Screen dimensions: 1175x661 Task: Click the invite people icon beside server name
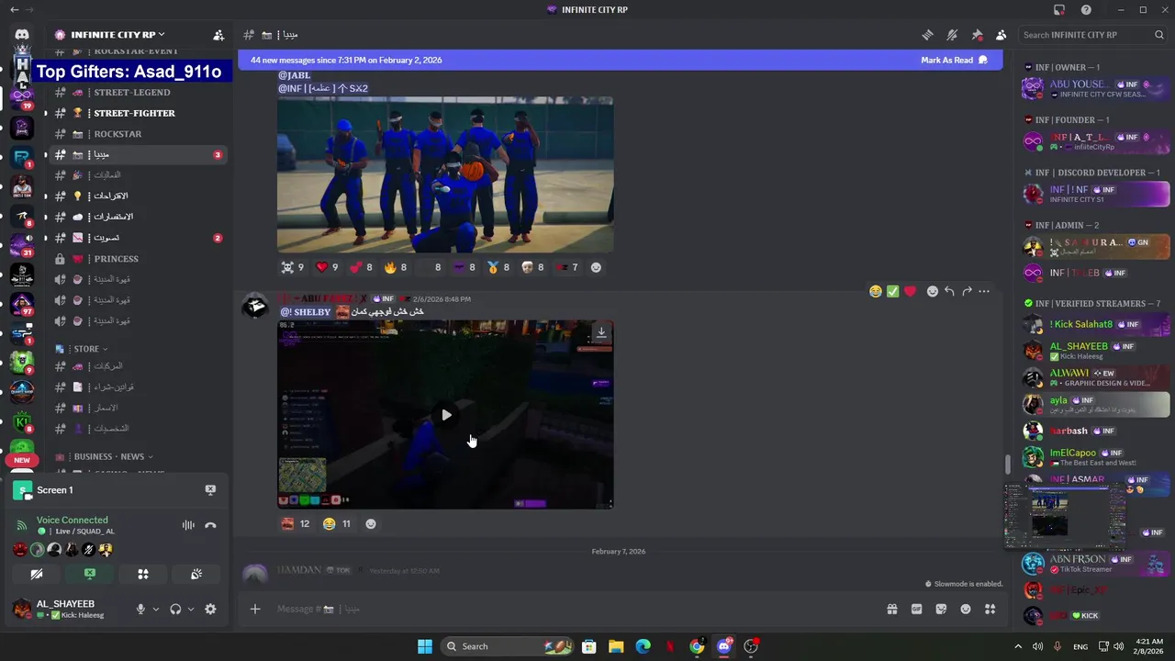(x=218, y=35)
